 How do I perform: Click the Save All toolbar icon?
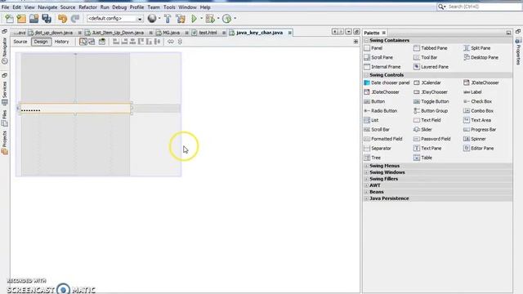pos(47,19)
